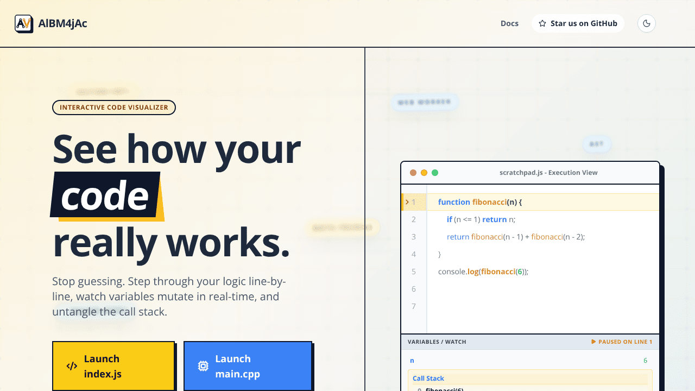Click the console.log(fibonacci(6)) line
The height and width of the screenshot is (391, 695).
pos(483,272)
